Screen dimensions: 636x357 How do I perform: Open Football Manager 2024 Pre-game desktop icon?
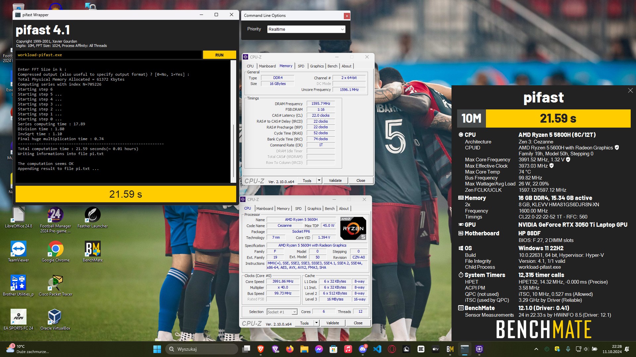[55, 220]
